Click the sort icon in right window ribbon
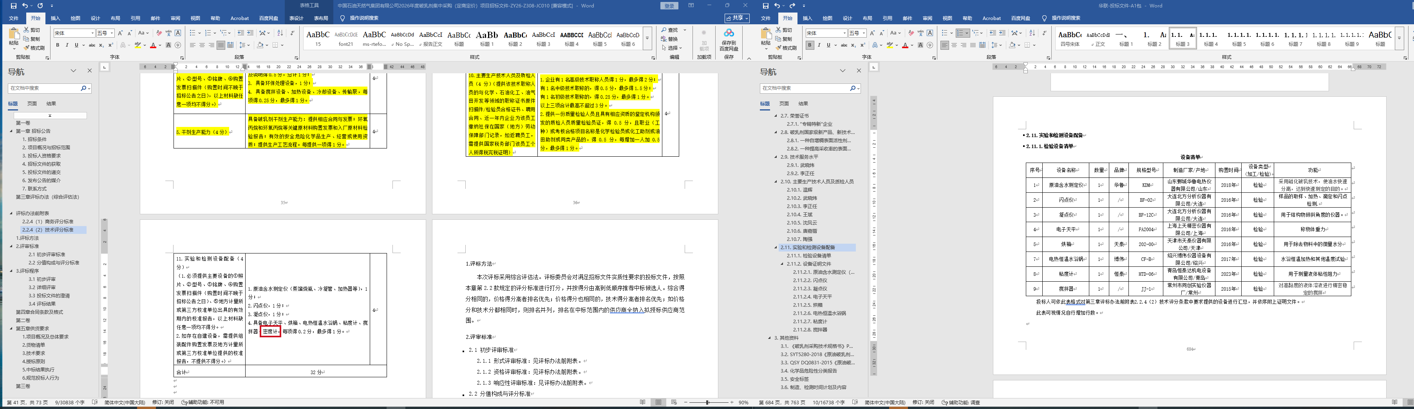The width and height of the screenshot is (1414, 409). click(x=1032, y=33)
